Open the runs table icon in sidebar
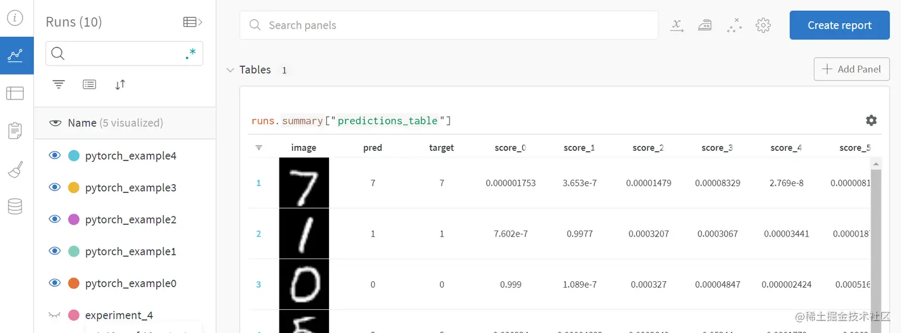This screenshot has width=901, height=333. pyautogui.click(x=15, y=94)
